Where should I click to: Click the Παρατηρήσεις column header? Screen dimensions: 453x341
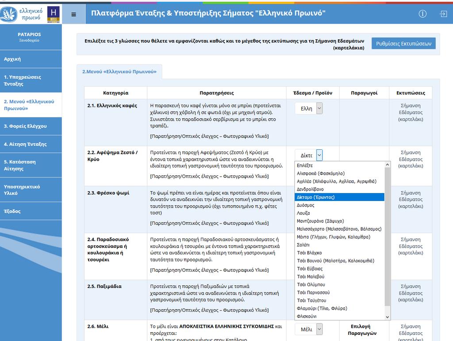tap(217, 93)
